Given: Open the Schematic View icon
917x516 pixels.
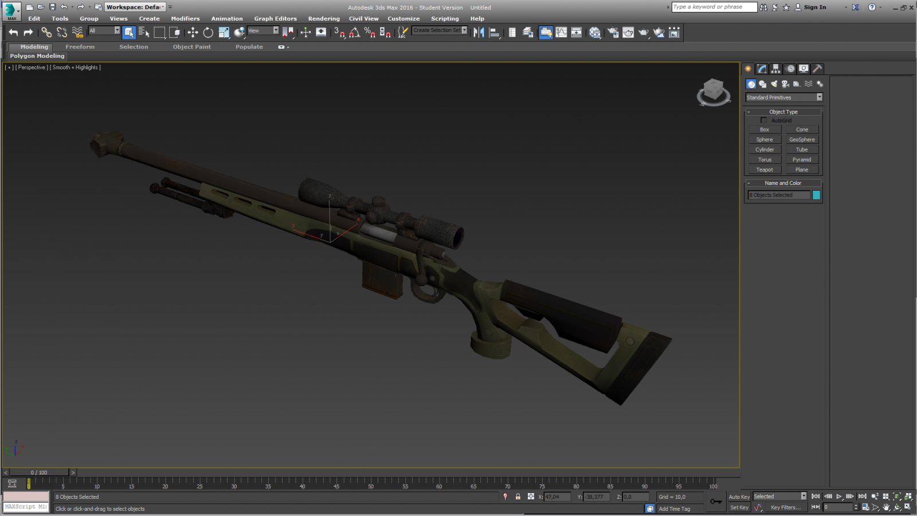Looking at the screenshot, I should tap(577, 33).
